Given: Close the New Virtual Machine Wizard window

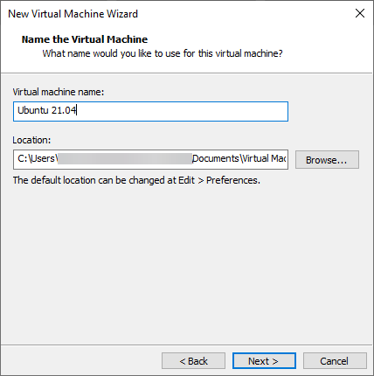Looking at the screenshot, I should (x=360, y=13).
